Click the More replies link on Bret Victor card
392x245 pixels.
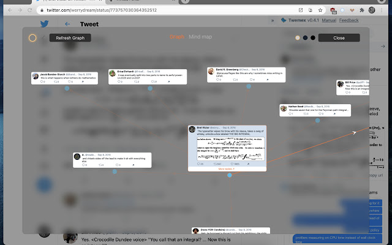tap(226, 169)
